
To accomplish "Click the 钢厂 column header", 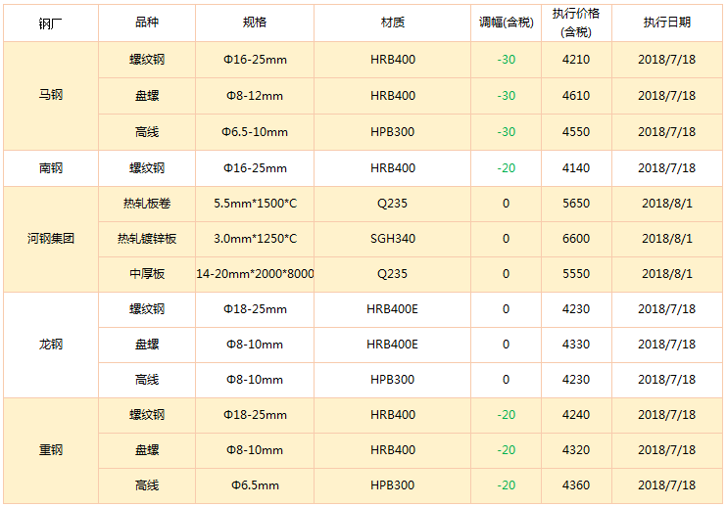I will [x=51, y=23].
